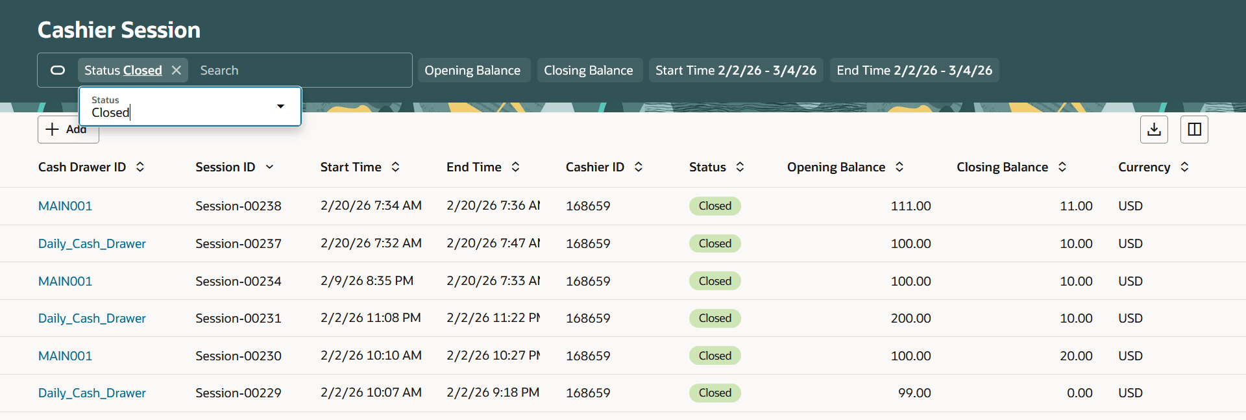Open Daily_Cash_Drawer link for Session-00229
1246x420 pixels.
tap(92, 393)
